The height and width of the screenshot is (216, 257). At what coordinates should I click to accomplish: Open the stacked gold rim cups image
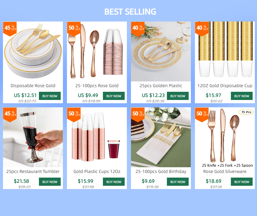pos(225,51)
